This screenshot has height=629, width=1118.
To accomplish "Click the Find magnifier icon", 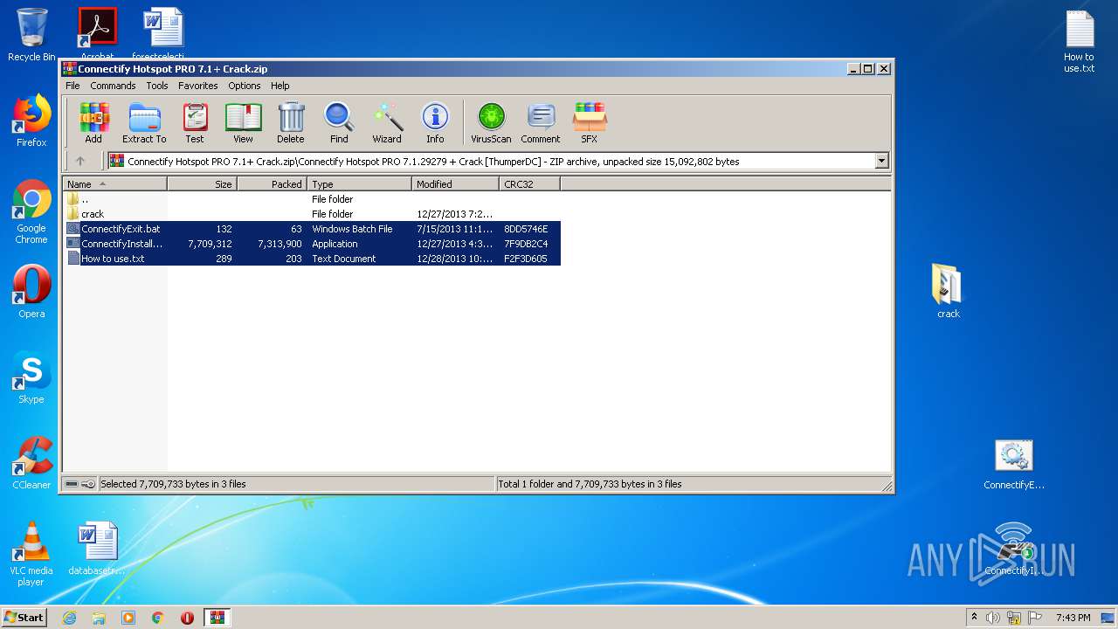I will tap(339, 122).
